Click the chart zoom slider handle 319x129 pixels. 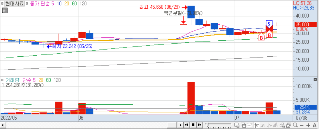point(208,124)
